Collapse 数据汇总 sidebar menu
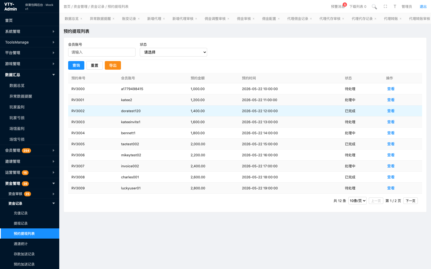Screen dimensions: 431x269 (30, 75)
